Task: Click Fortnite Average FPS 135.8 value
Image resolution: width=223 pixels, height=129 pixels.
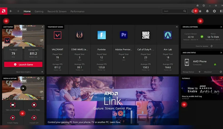Action: tap(102, 67)
